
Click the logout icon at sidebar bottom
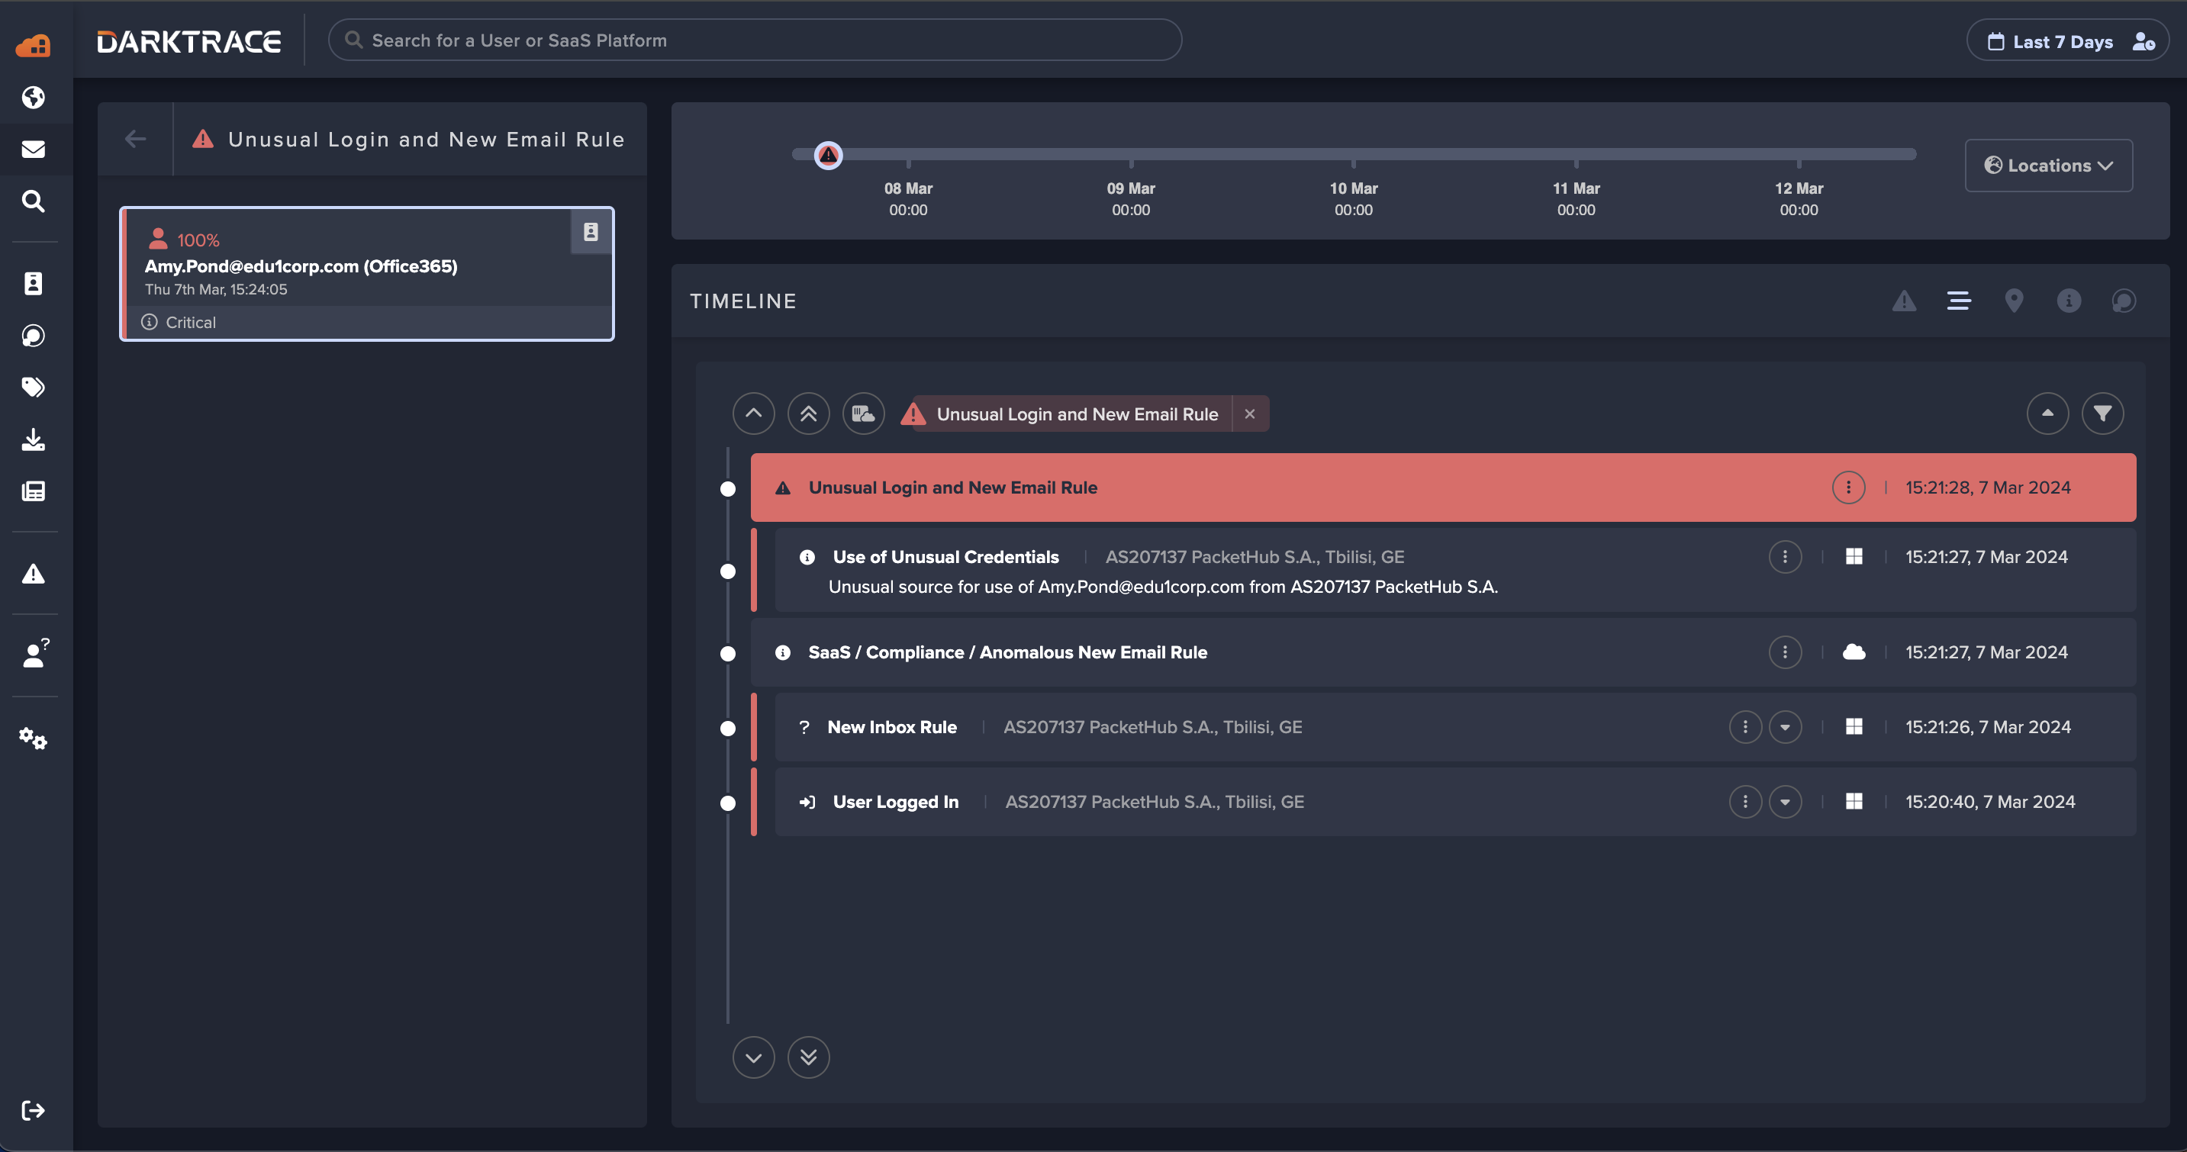tap(33, 1110)
